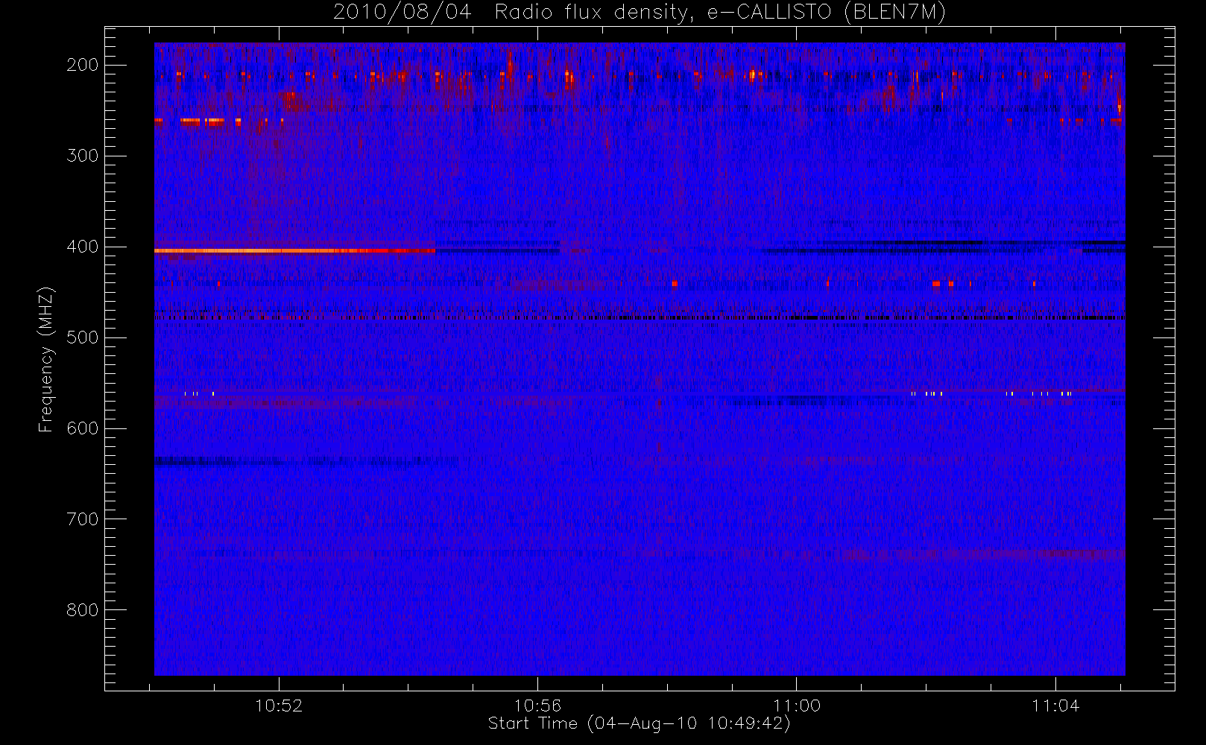1206x745 pixels.
Task: Click the 500 frequency tick label
Action: pos(83,337)
